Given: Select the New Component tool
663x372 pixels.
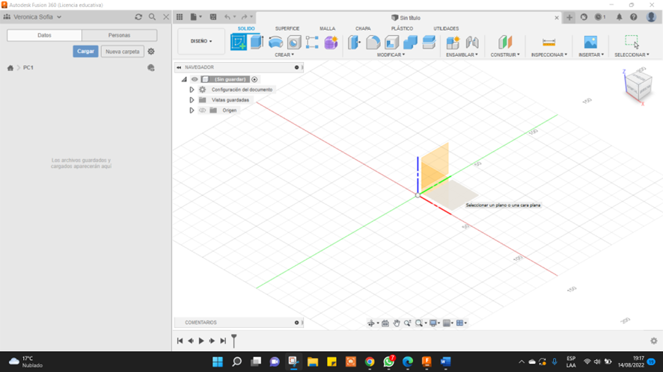Looking at the screenshot, I should tap(453, 43).
